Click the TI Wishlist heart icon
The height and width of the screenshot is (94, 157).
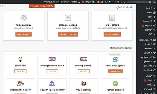coord(154,53)
